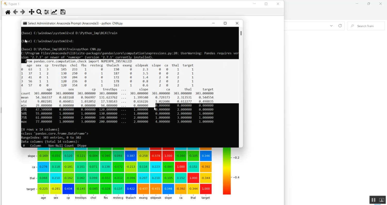Close the Anaconda Prompt window
Image resolution: width=387 pixels, height=205 pixels.
237,23
